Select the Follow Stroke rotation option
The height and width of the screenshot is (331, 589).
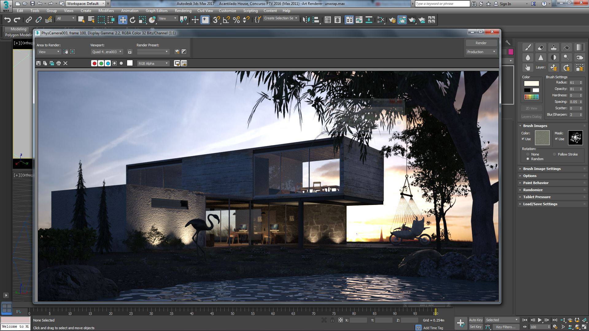(554, 154)
